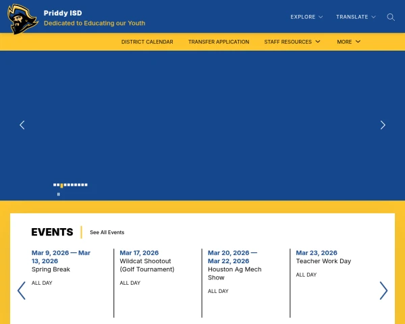405x324 pixels.
Task: Show next events with right arrow
Action: (383, 290)
